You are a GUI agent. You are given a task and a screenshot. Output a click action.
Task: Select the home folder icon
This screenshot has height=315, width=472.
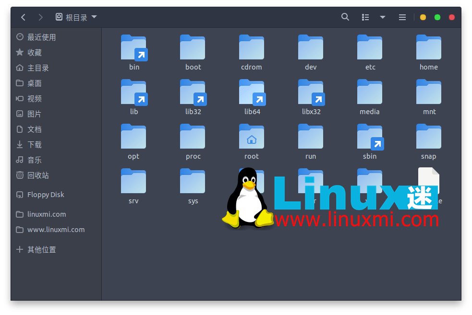[x=429, y=47]
